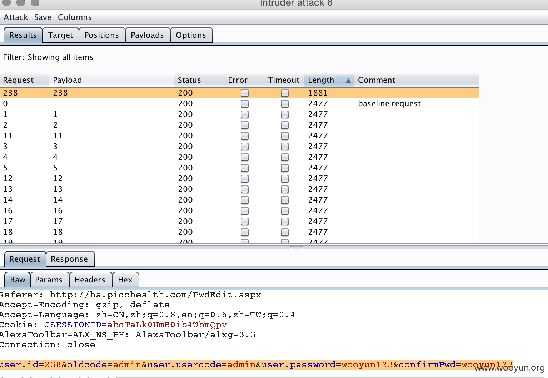Click the filter bar showing all items

pyautogui.click(x=274, y=57)
